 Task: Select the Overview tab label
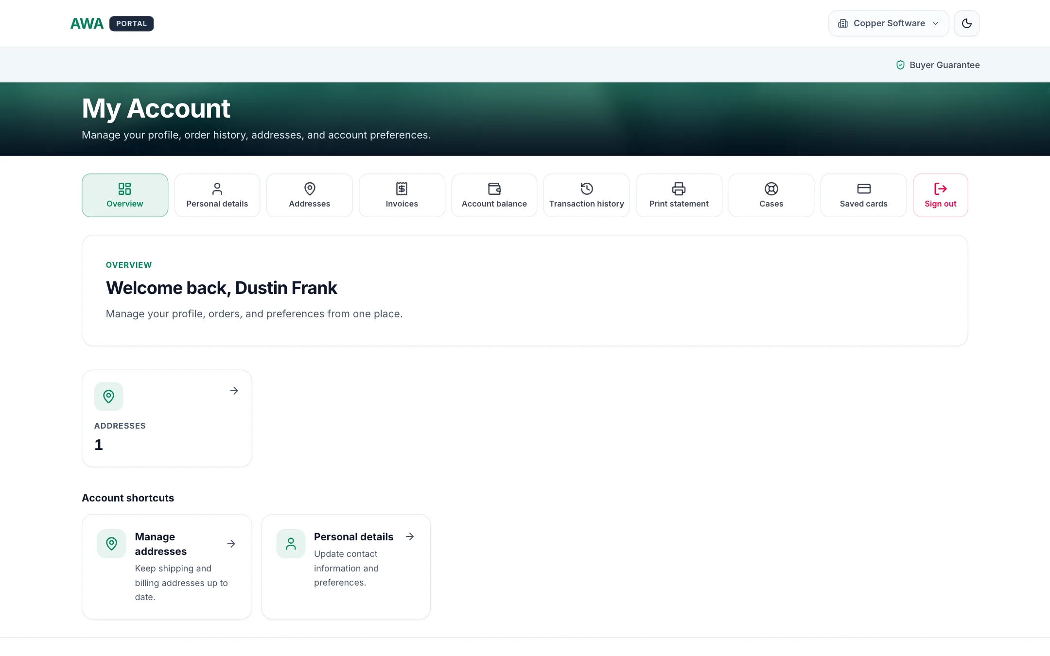pyautogui.click(x=125, y=204)
